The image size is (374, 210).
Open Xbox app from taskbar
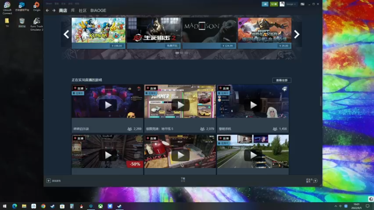101,206
